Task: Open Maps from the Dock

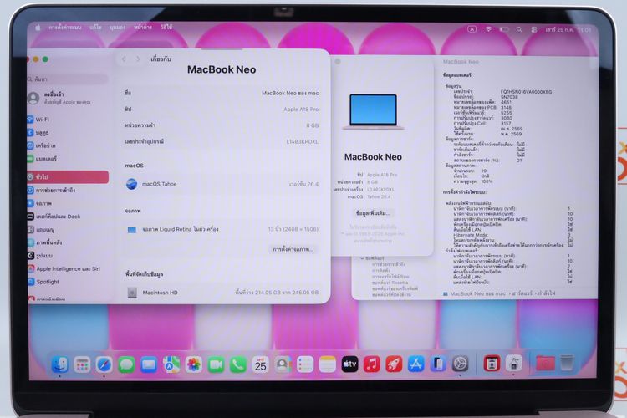Action: 171,364
